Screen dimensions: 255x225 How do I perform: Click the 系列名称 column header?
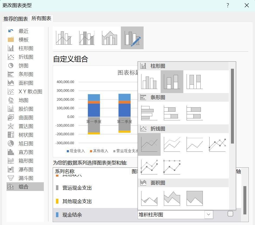pyautogui.click(x=65, y=171)
